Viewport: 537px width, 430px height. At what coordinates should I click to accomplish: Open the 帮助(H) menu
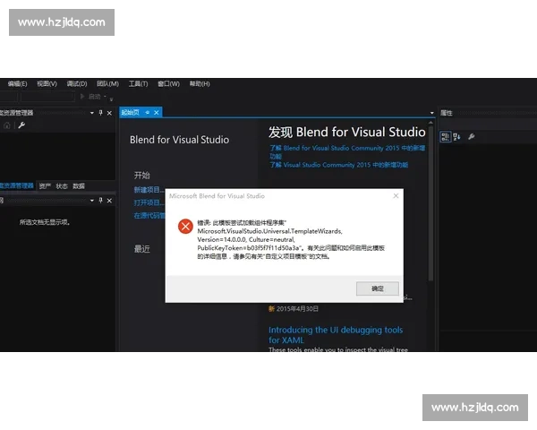(200, 83)
